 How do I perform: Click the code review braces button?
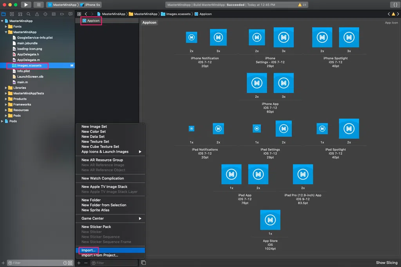[x=395, y=5]
